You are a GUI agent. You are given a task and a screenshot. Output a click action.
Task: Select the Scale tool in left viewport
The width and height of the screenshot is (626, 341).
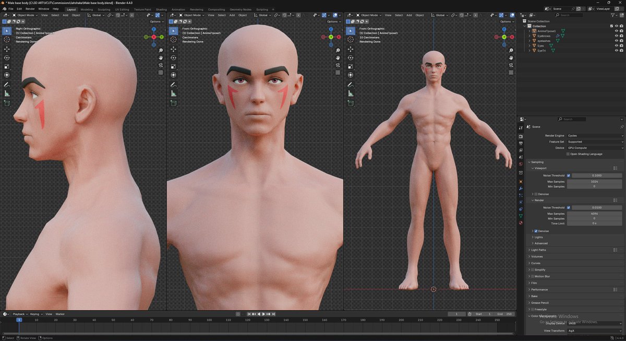7,67
